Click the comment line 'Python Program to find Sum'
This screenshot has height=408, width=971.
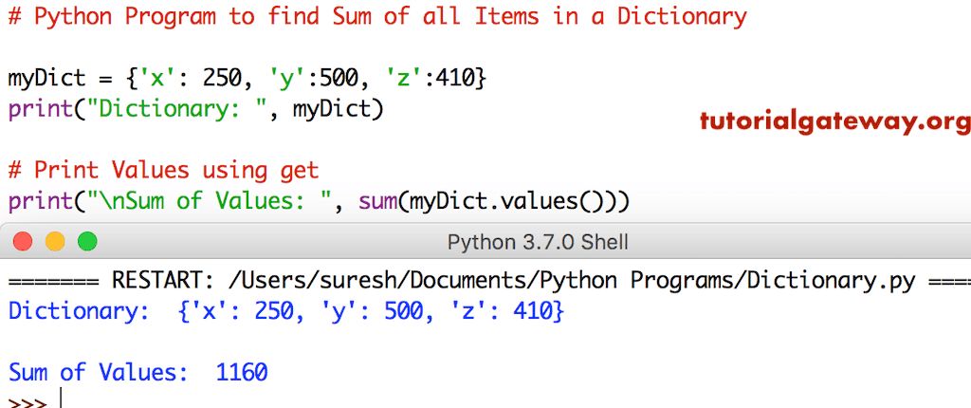point(377,17)
